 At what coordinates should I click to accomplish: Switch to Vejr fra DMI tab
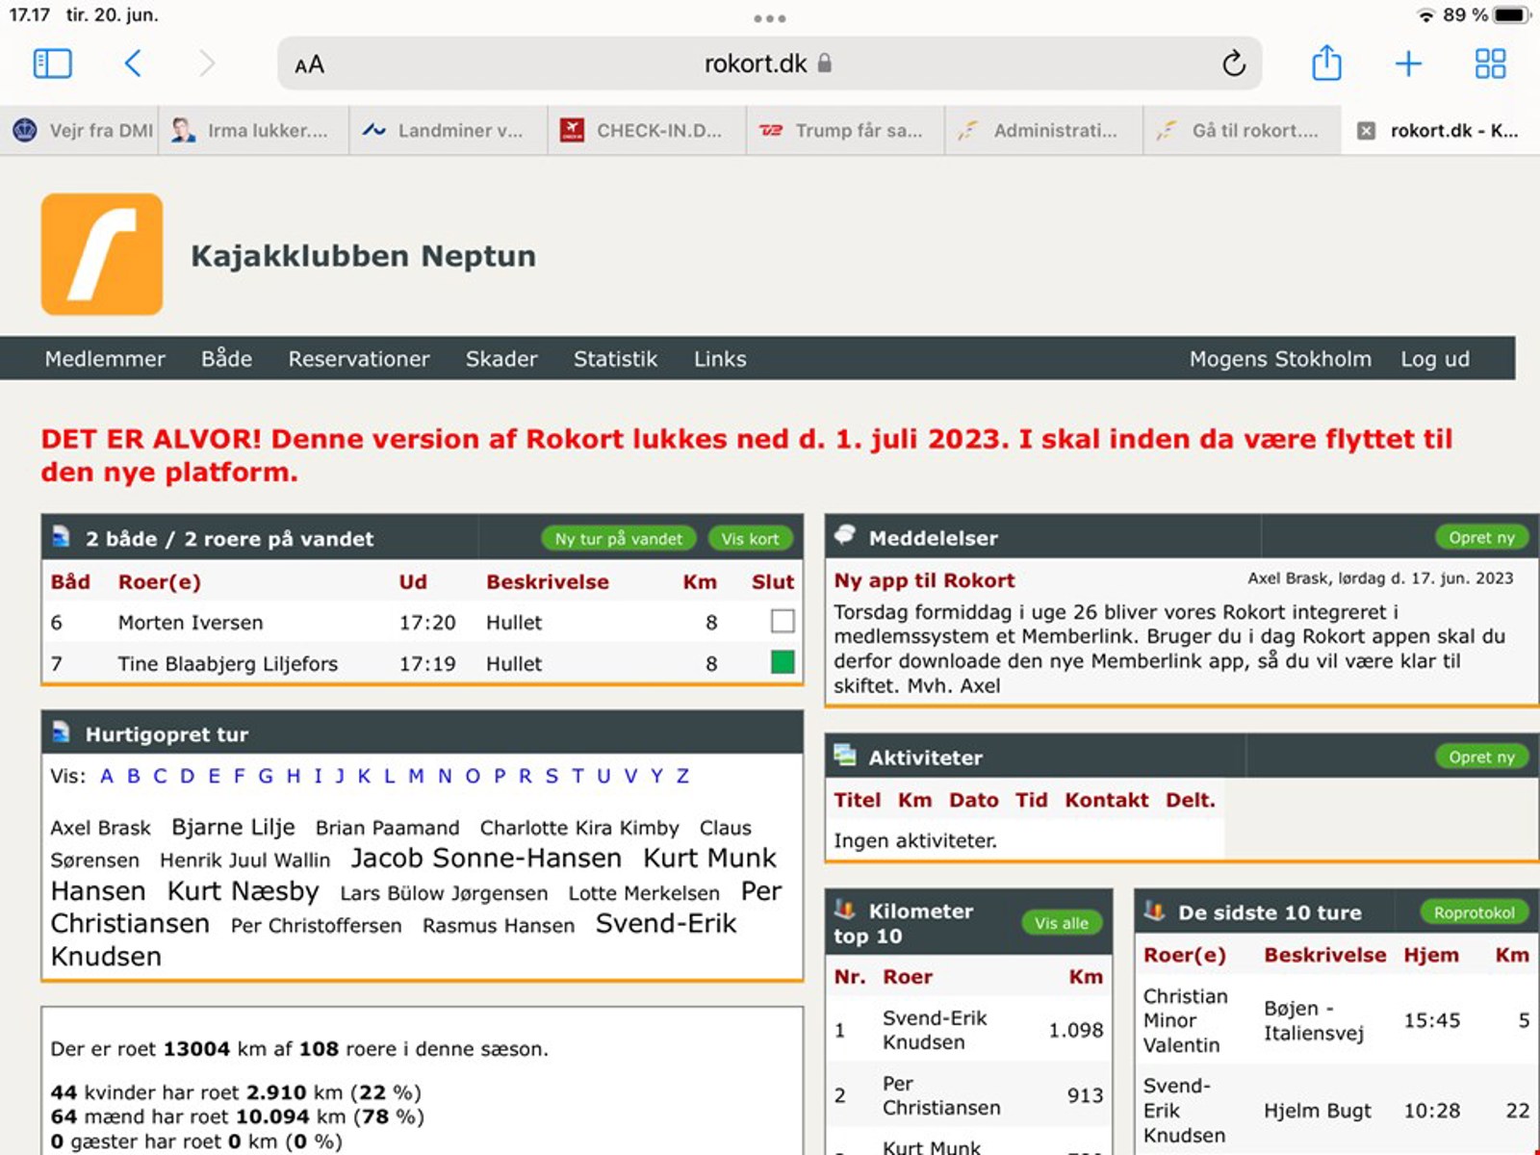click(80, 131)
